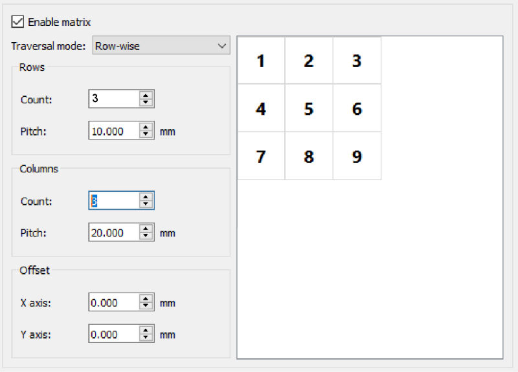Decrease the Rows Pitch value

click(146, 134)
